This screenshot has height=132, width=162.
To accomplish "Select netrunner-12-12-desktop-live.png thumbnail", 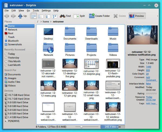I will click(70, 64).
